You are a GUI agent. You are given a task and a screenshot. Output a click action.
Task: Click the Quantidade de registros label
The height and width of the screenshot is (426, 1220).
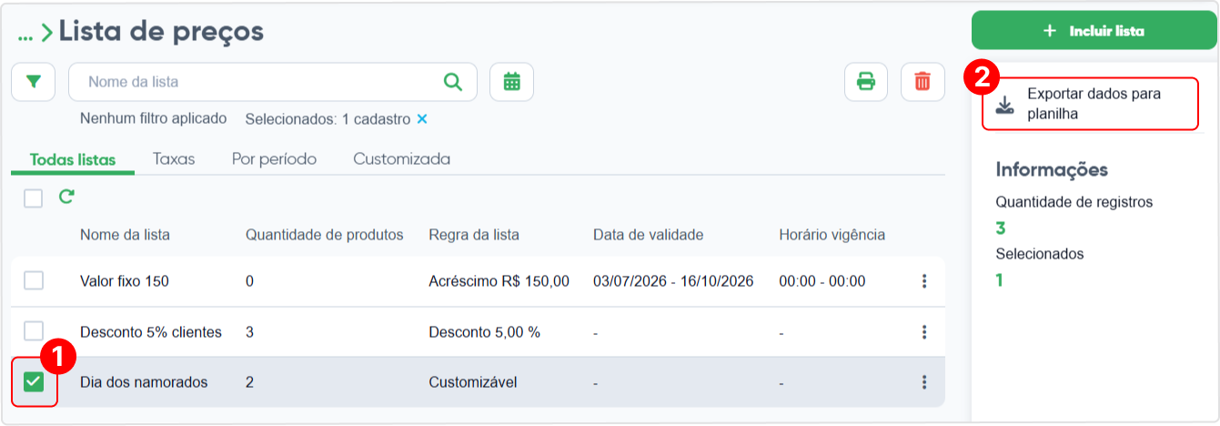point(1074,202)
